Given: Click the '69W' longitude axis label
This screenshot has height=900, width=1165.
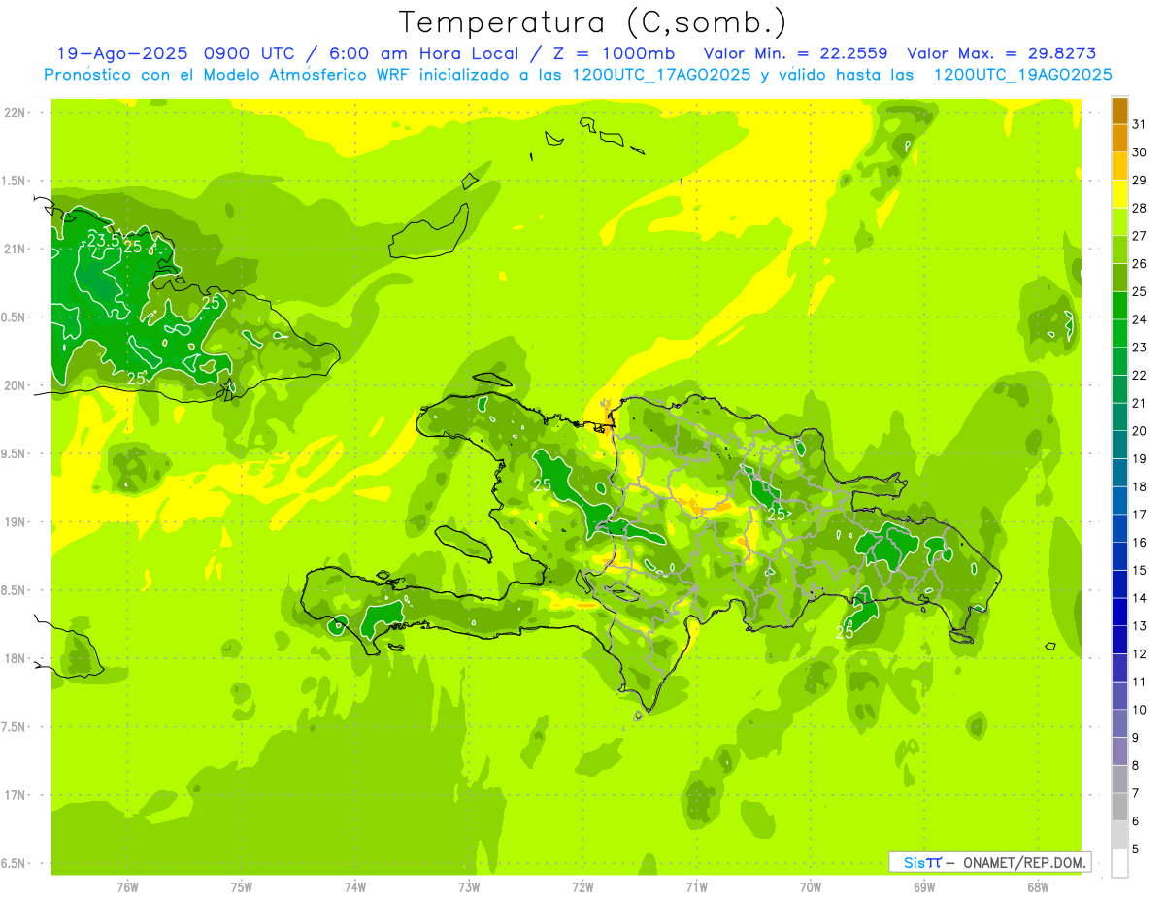Looking at the screenshot, I should click(x=924, y=887).
